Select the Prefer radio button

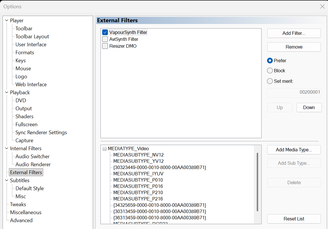tap(270, 61)
